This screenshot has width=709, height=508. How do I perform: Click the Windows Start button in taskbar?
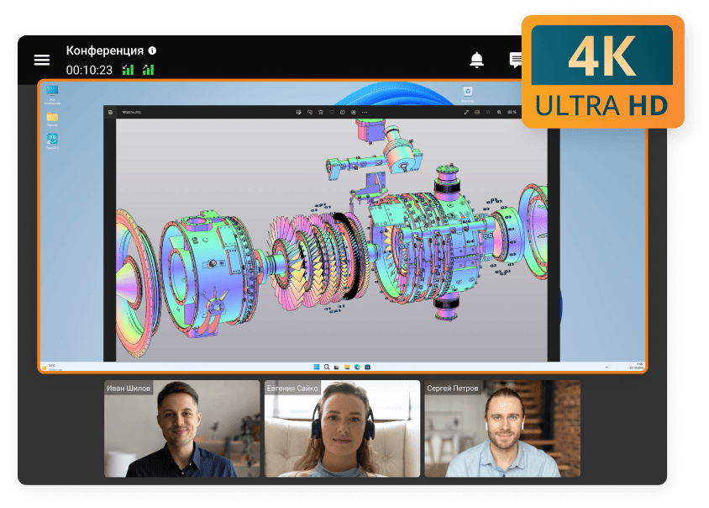pos(317,368)
